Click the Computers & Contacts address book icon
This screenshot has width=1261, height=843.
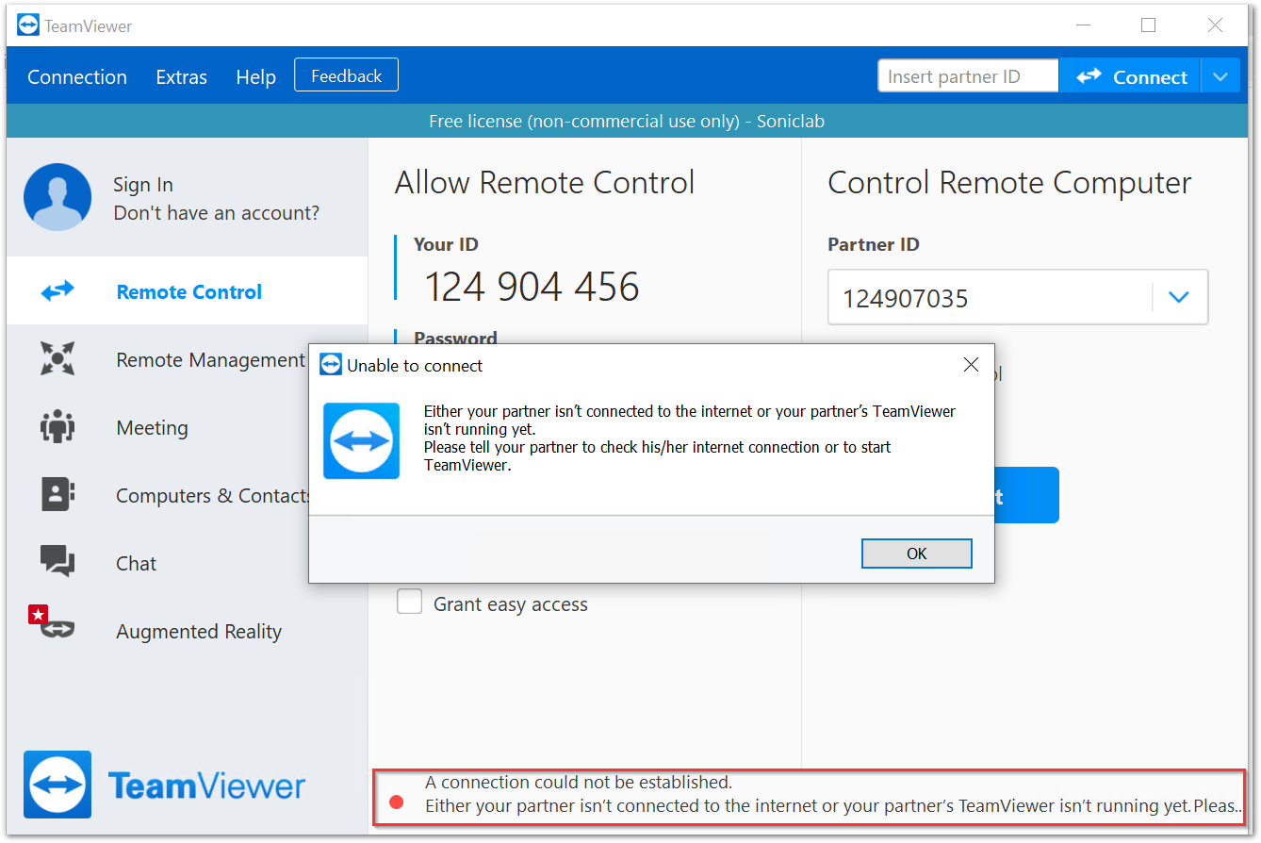[57, 495]
